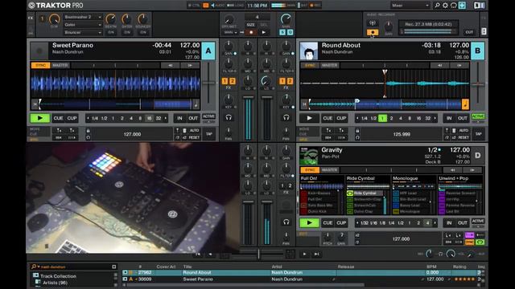This screenshot has width=515, height=289.
Task: Show larger loop sizes on Deck D
Action: 435,223
